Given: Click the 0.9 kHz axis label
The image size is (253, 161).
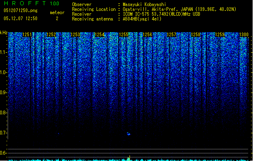Looking at the screenshot, I should pos(4,93).
